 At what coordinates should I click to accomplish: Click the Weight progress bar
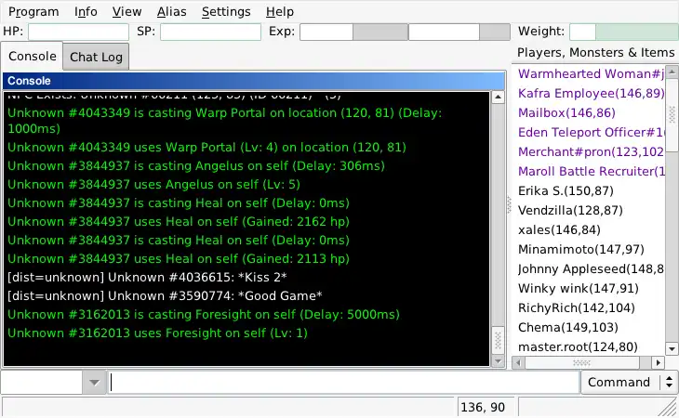tap(624, 32)
